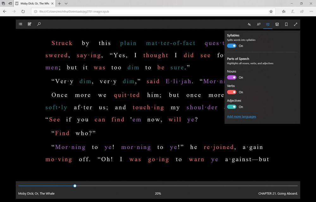Turn off Adjectives highlighting toggle
The width and height of the screenshot is (316, 202).
[x=232, y=107]
